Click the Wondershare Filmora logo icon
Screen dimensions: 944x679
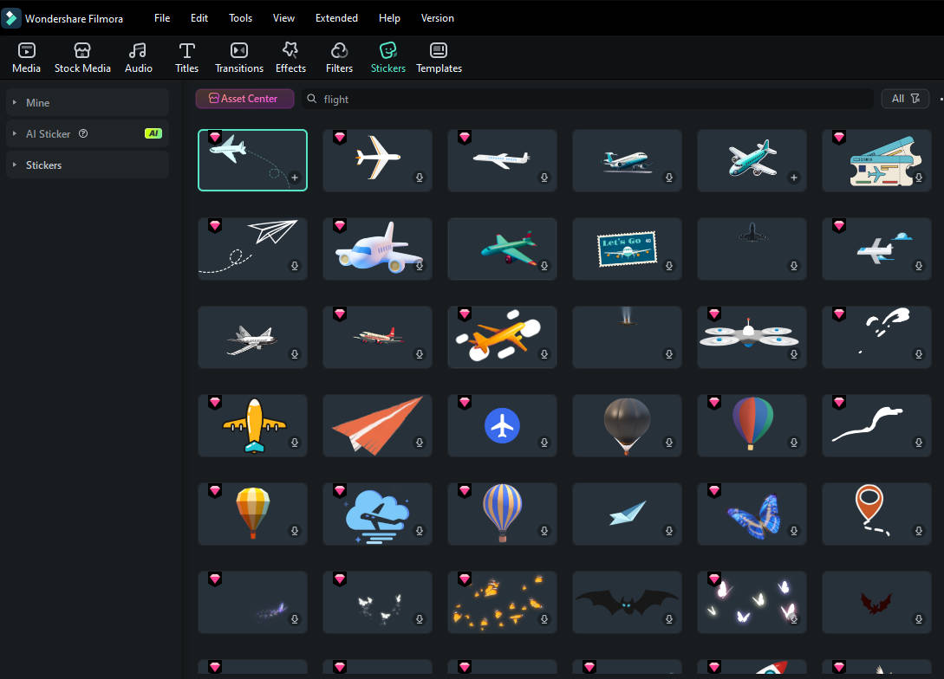[x=11, y=18]
